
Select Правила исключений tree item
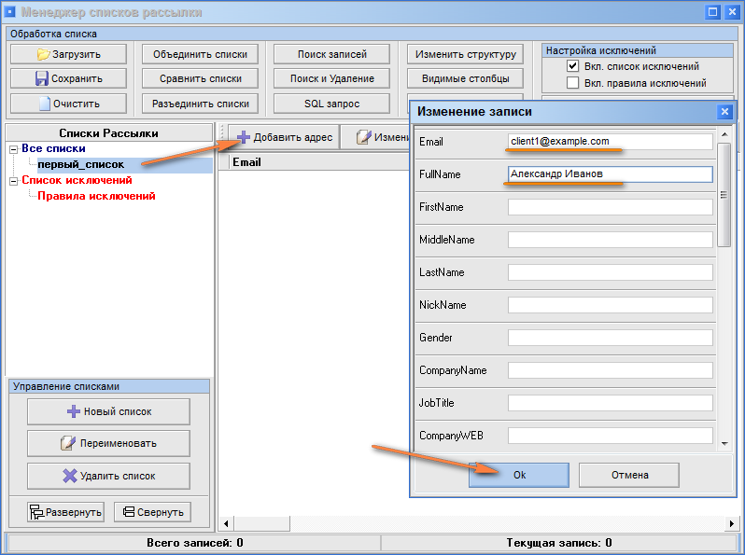pos(95,197)
